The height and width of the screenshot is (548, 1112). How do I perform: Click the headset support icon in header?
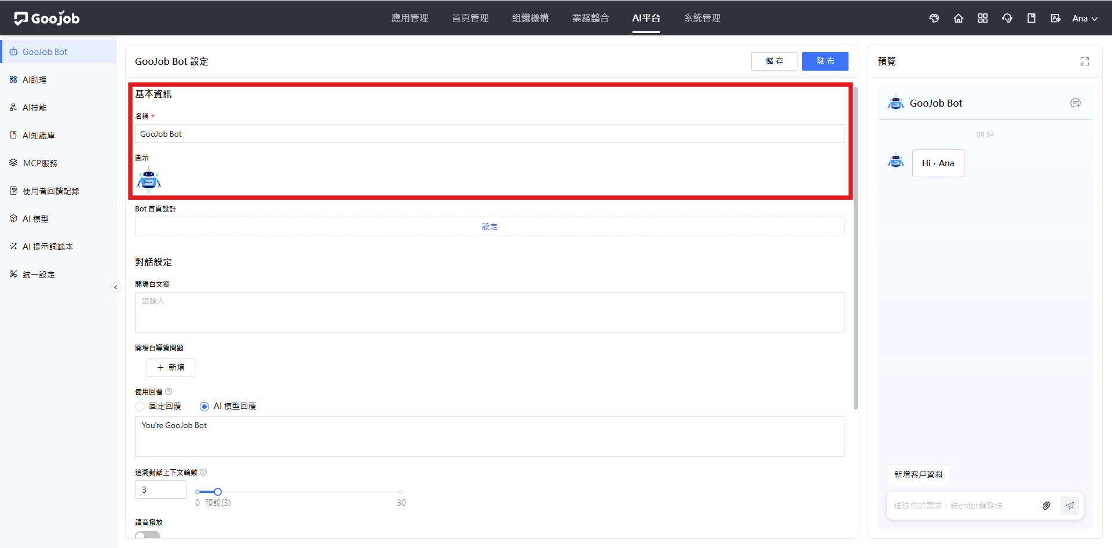coord(1007,19)
